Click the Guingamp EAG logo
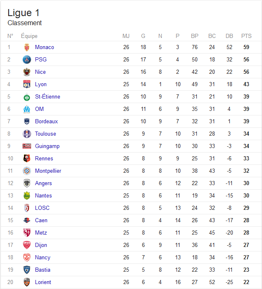 [27, 146]
